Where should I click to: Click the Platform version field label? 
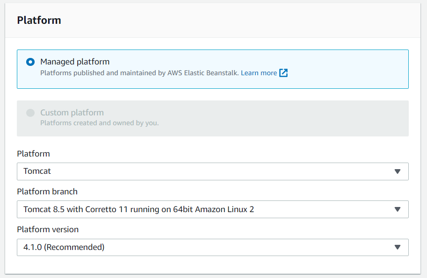tap(48, 229)
